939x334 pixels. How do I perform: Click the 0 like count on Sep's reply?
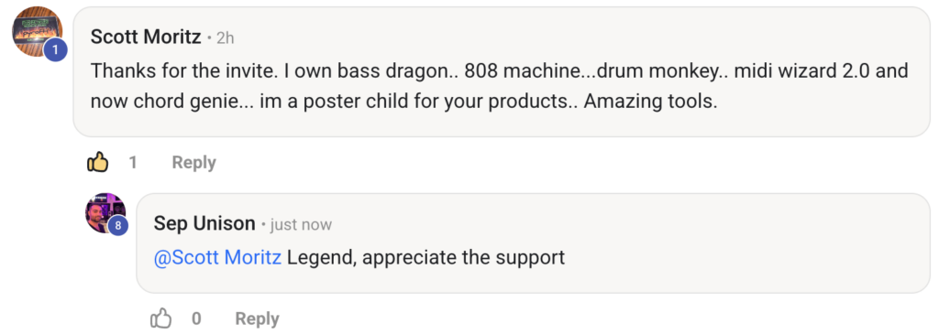pyautogui.click(x=196, y=318)
